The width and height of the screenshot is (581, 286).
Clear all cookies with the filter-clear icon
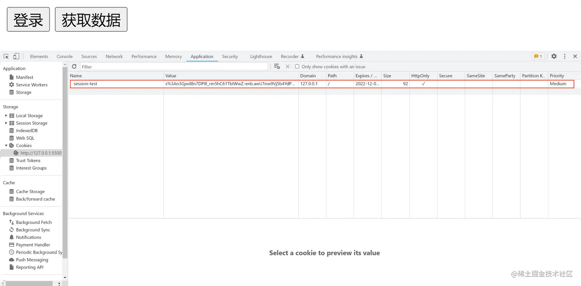pos(277,66)
